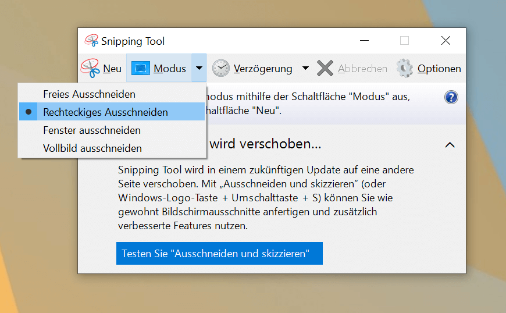Close the Snipping Tool window
Screen dimensions: 506x313
[x=446, y=40]
